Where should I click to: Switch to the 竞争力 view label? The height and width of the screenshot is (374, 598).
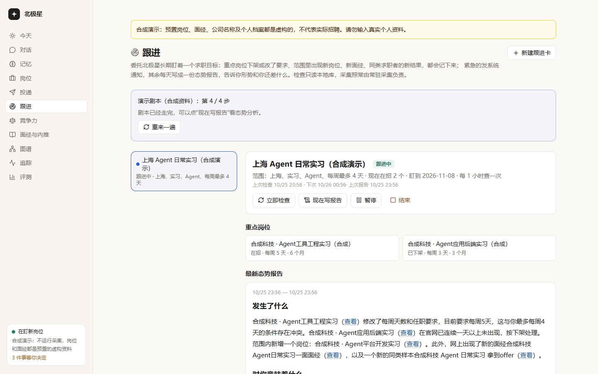pos(29,121)
